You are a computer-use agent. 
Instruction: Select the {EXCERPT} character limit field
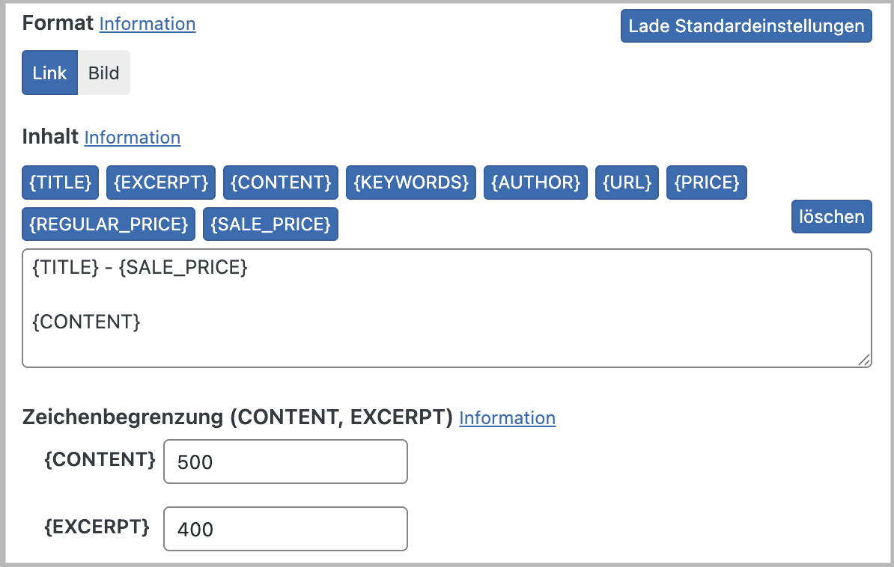pyautogui.click(x=285, y=529)
